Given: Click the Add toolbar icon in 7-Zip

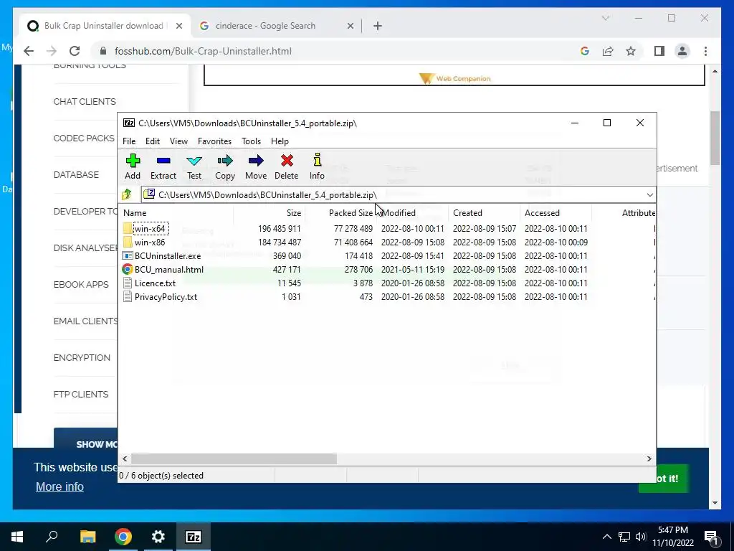Looking at the screenshot, I should pos(133,161).
